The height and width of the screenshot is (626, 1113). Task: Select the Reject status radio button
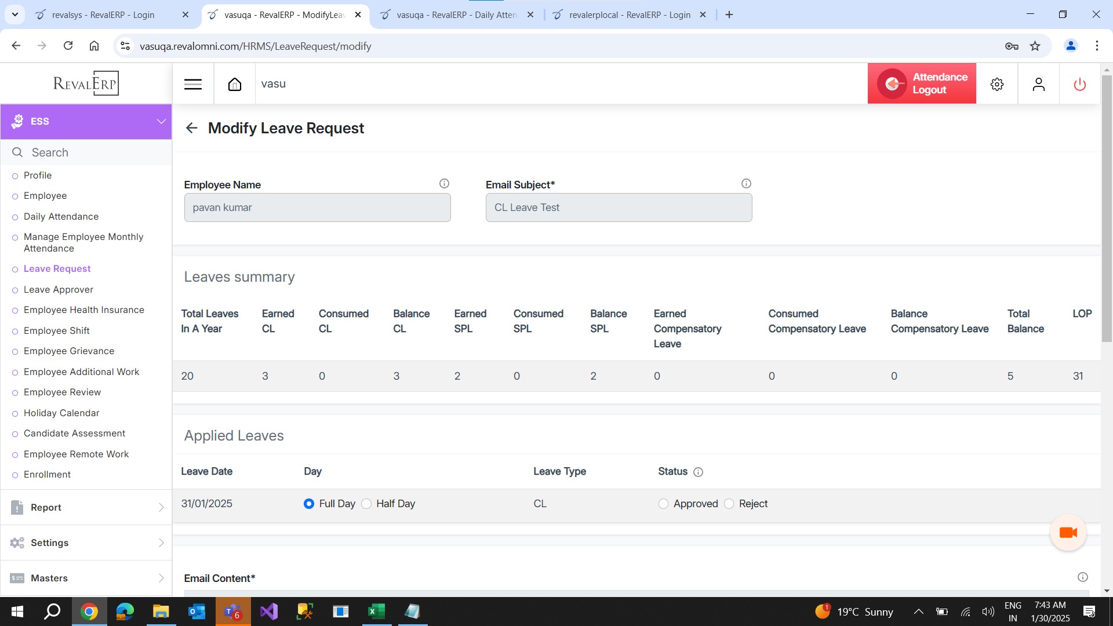[x=729, y=504]
